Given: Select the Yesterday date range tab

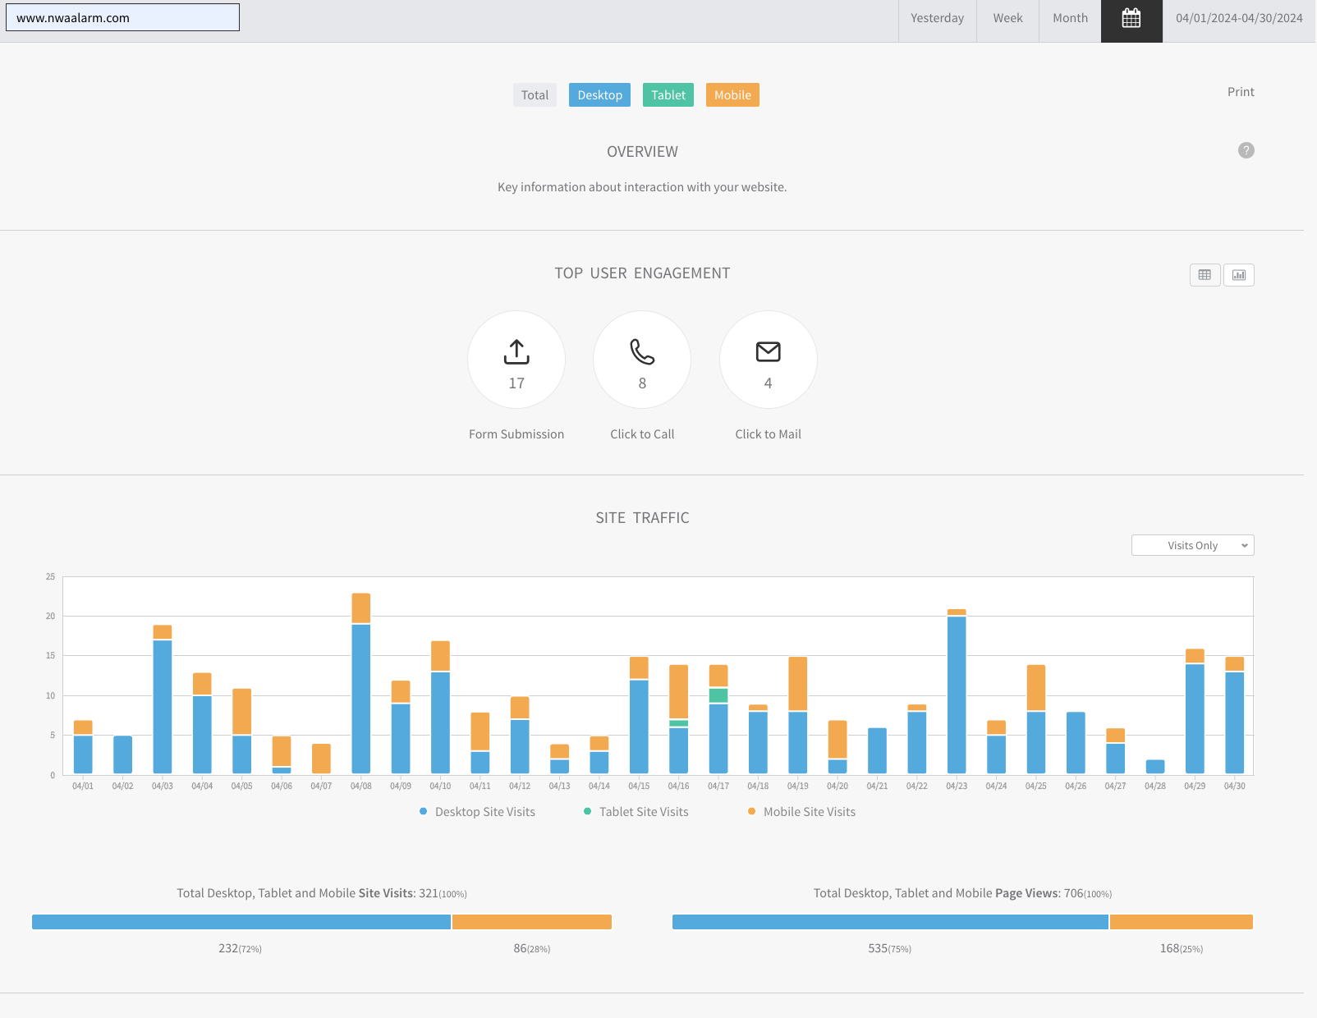Looking at the screenshot, I should click(937, 18).
